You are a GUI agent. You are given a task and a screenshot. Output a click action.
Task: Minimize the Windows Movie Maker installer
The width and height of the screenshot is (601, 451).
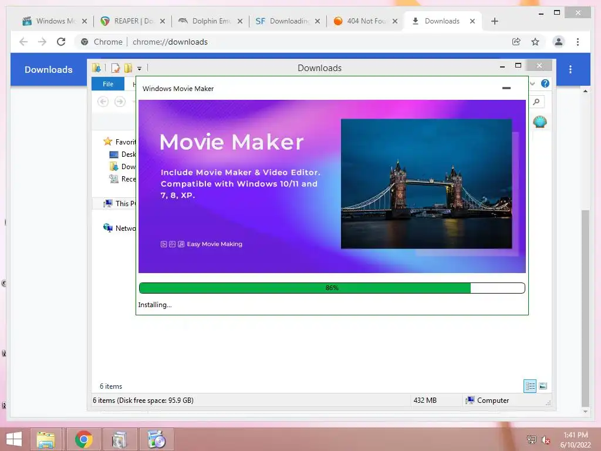[507, 88]
